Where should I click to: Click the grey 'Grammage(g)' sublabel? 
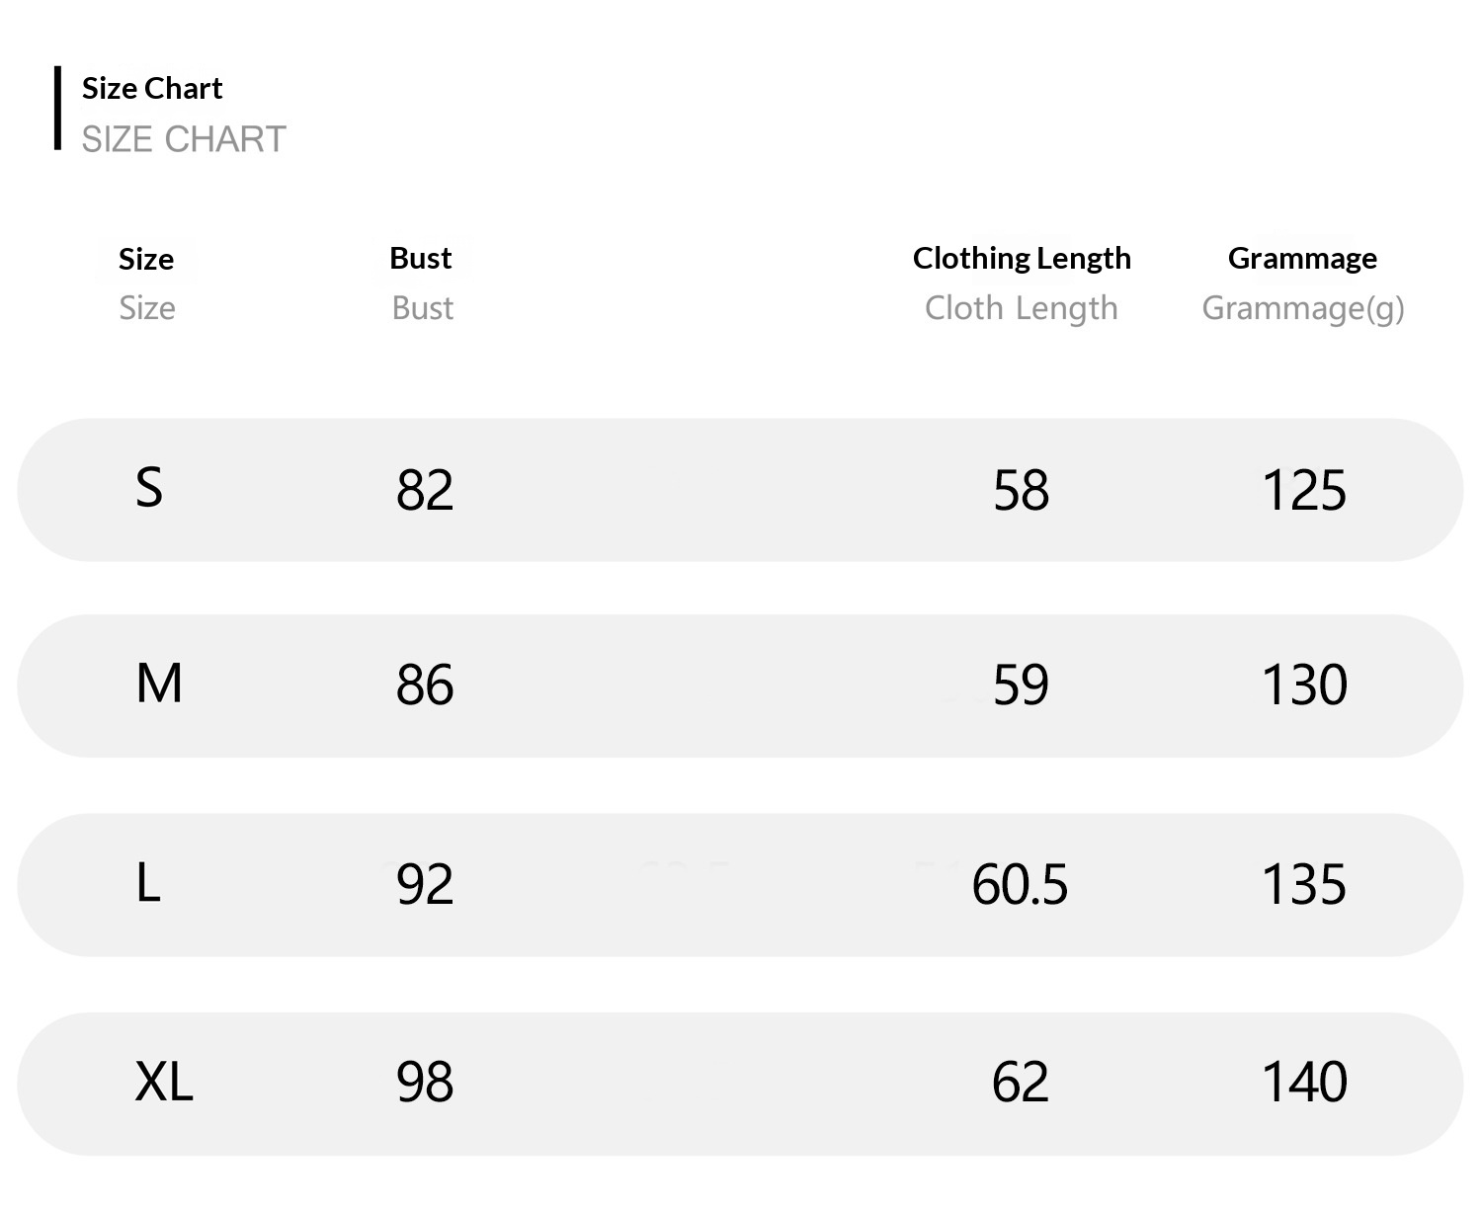point(1303,308)
